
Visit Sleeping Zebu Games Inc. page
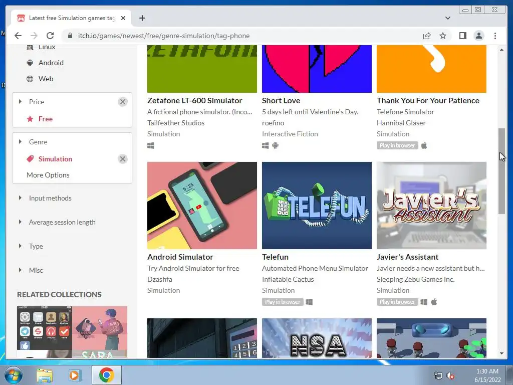415,280
